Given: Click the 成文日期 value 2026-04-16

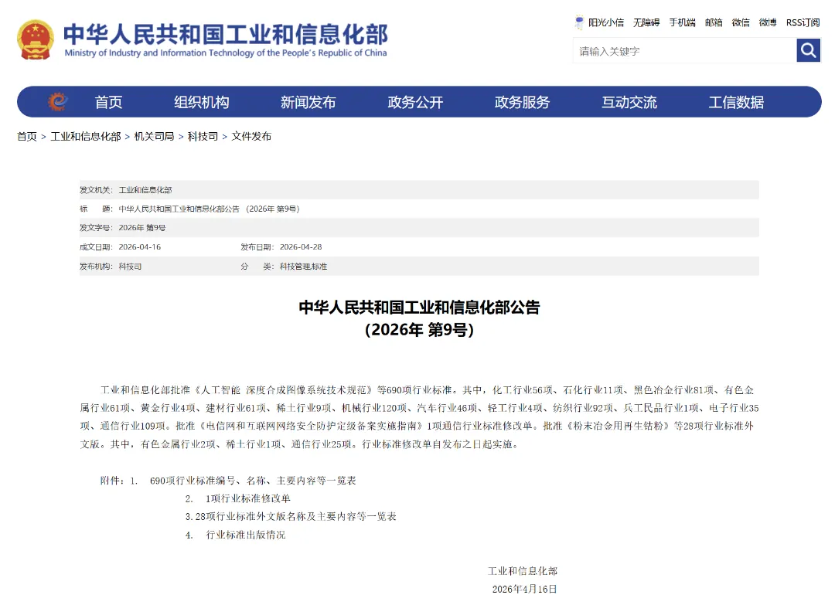Looking at the screenshot, I should (x=139, y=247).
